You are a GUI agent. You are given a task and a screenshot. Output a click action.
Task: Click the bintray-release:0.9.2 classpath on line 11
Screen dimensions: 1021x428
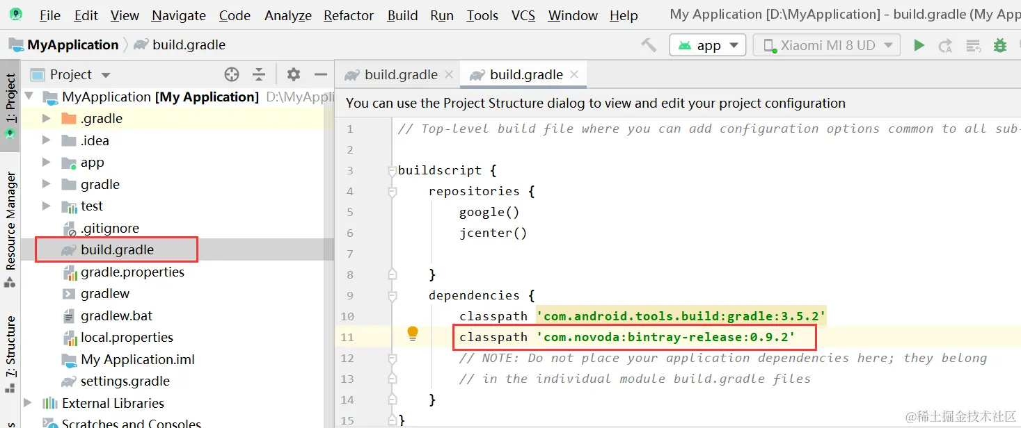tap(665, 337)
